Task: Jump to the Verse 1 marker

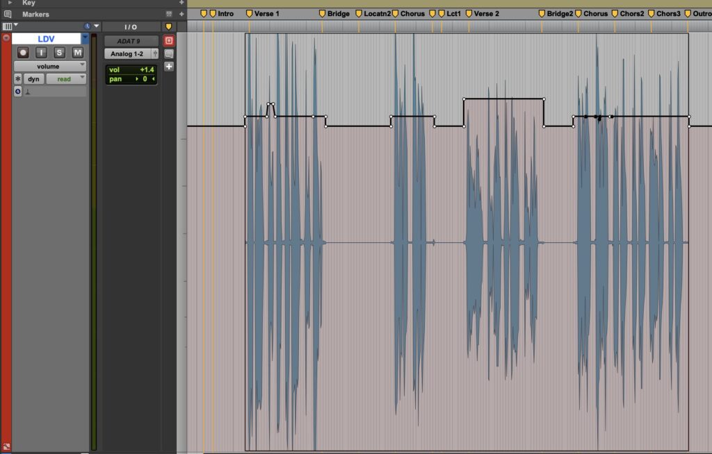Action: click(x=250, y=14)
